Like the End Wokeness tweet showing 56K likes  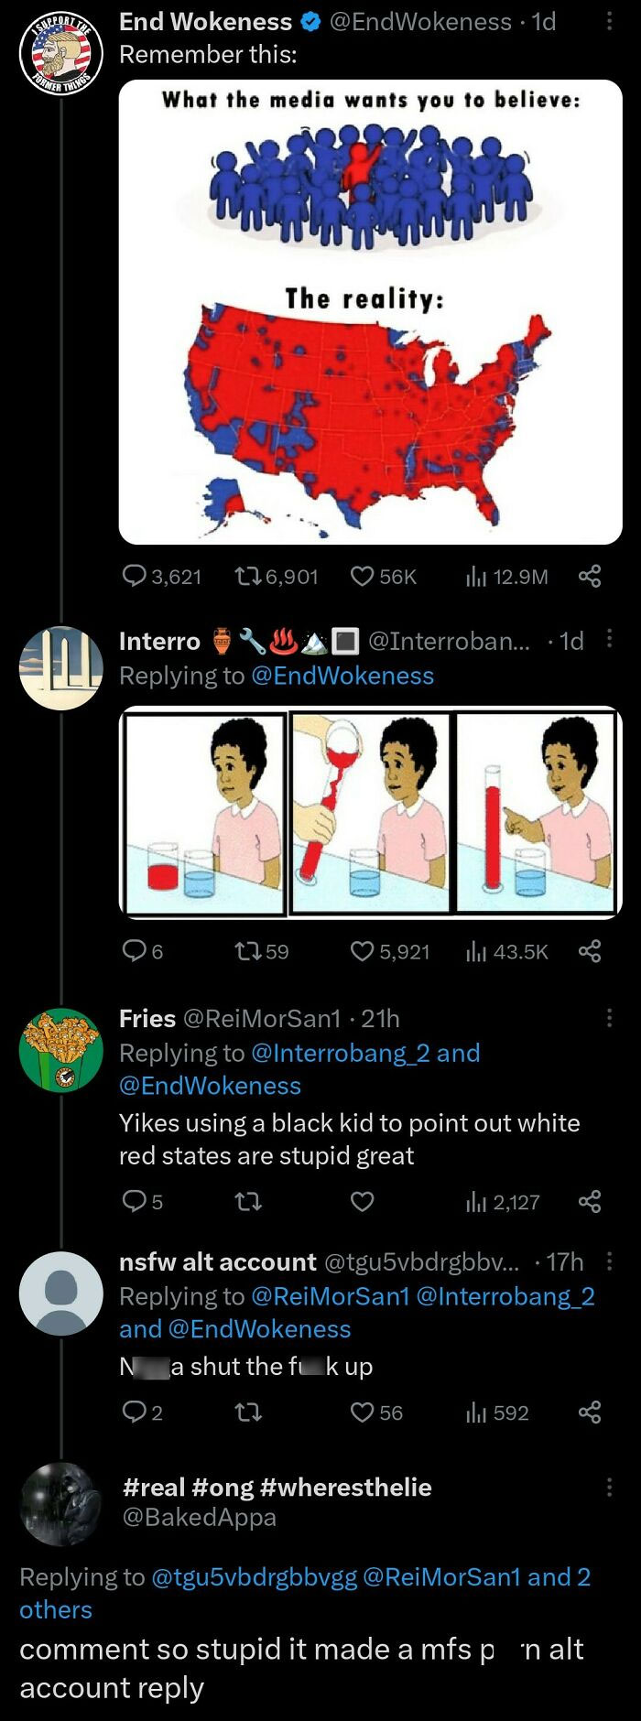pyautogui.click(x=363, y=577)
